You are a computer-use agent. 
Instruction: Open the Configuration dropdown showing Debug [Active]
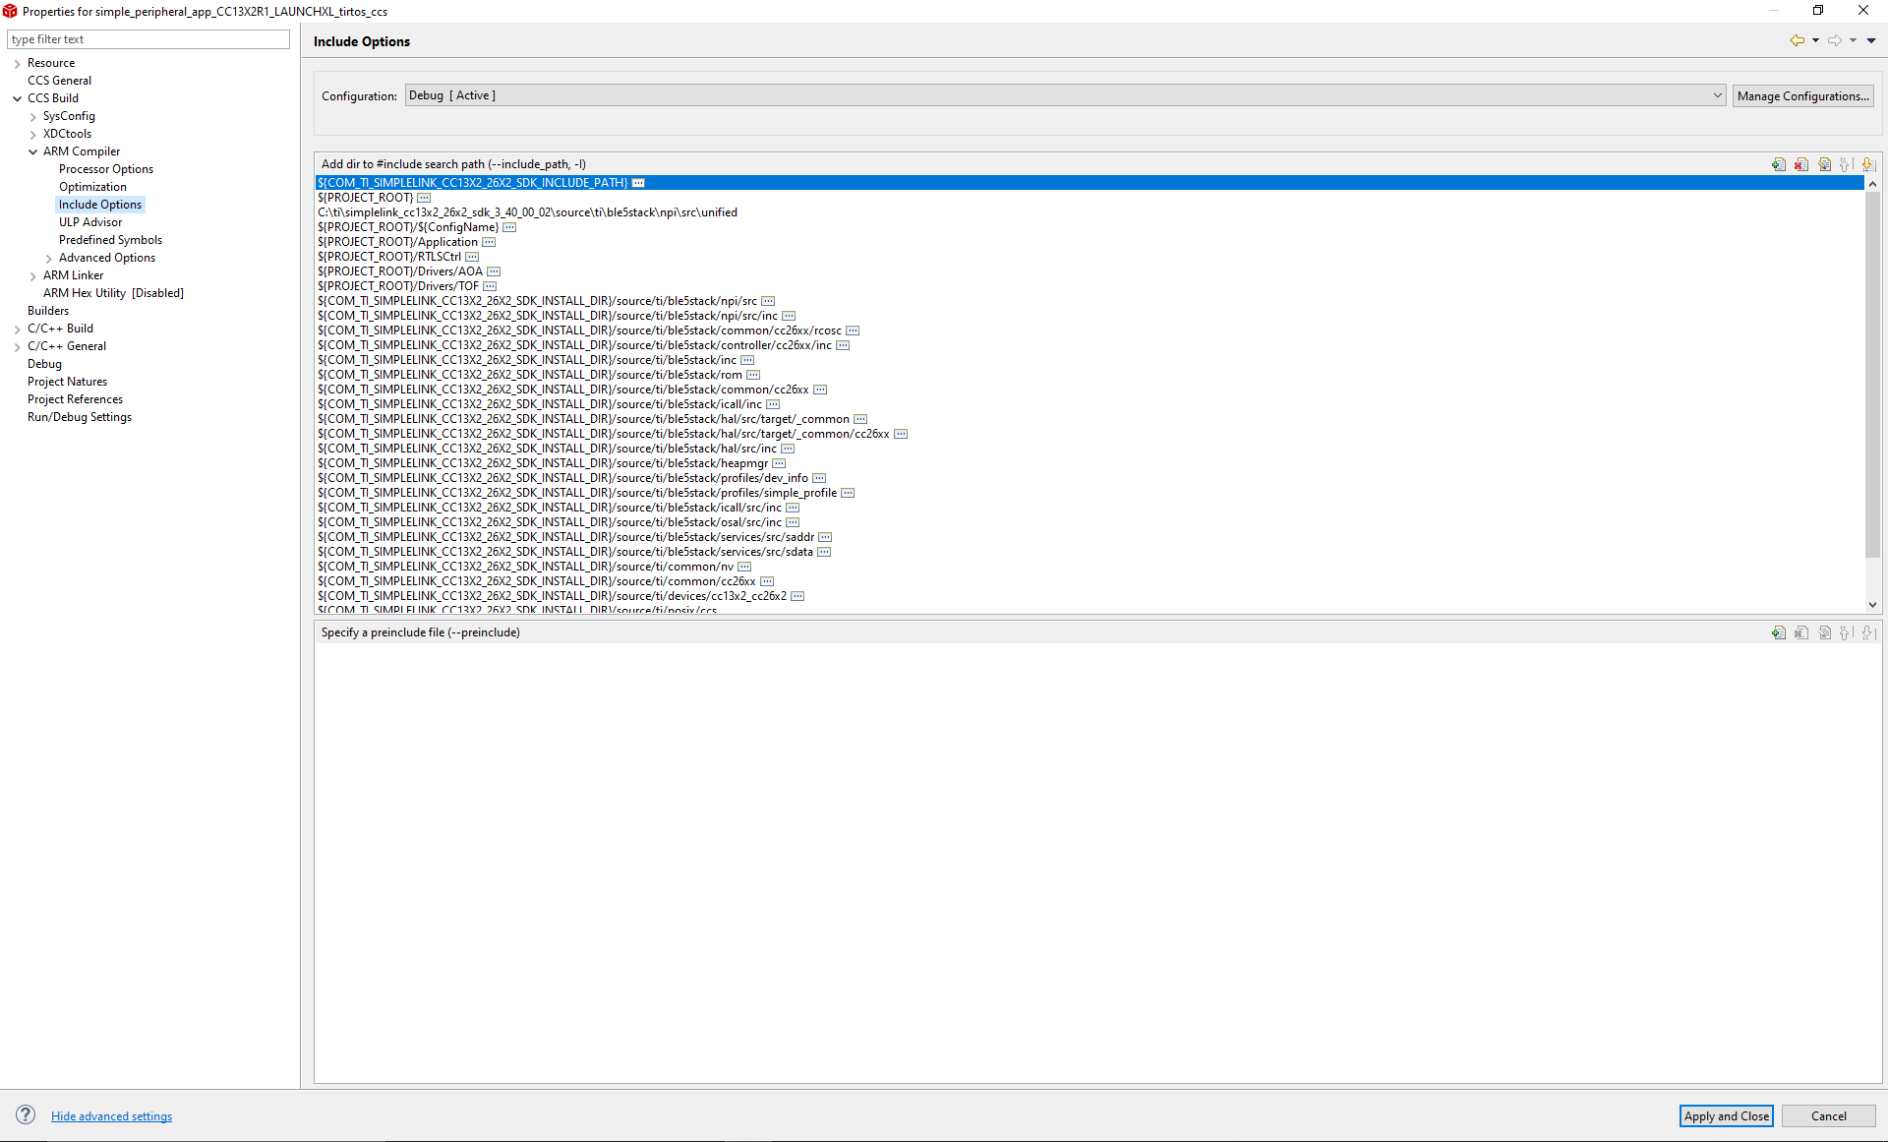1065,95
